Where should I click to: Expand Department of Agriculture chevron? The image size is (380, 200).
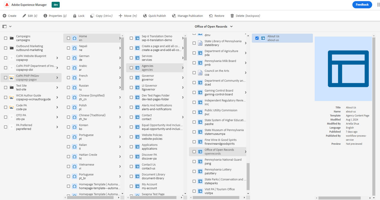pyautogui.click(x=246, y=53)
